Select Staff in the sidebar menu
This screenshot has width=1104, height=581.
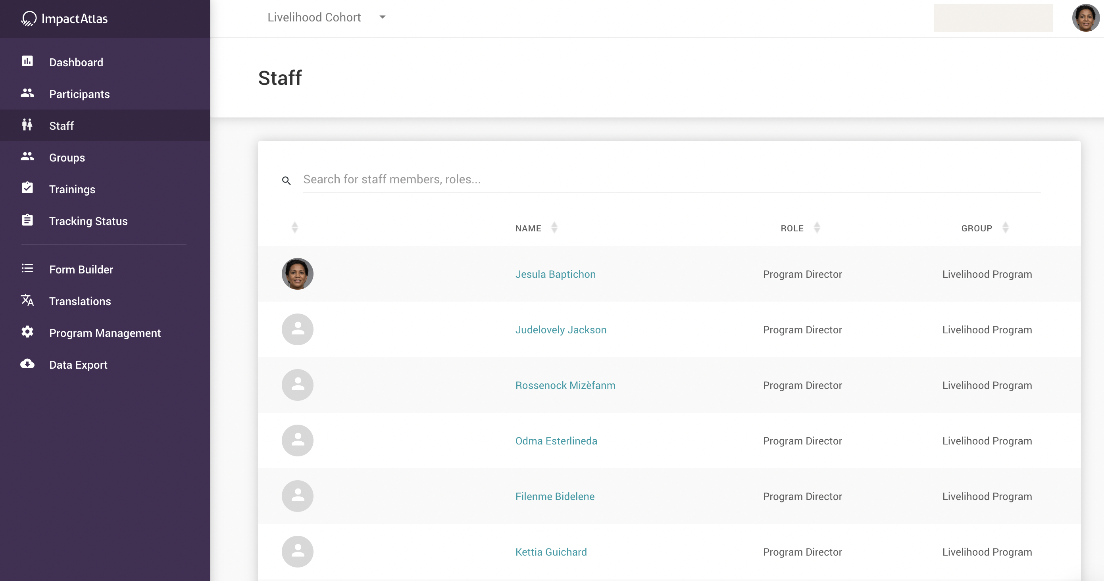pos(61,126)
